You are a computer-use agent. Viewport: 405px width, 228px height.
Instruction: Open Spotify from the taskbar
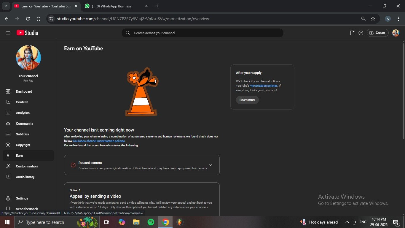click(x=151, y=222)
